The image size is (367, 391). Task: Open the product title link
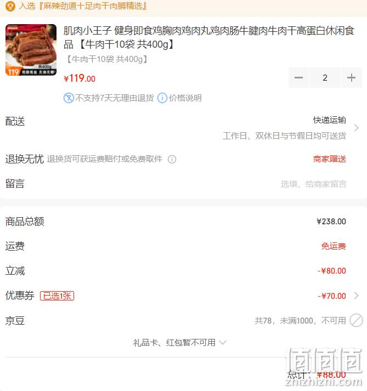[209, 38]
